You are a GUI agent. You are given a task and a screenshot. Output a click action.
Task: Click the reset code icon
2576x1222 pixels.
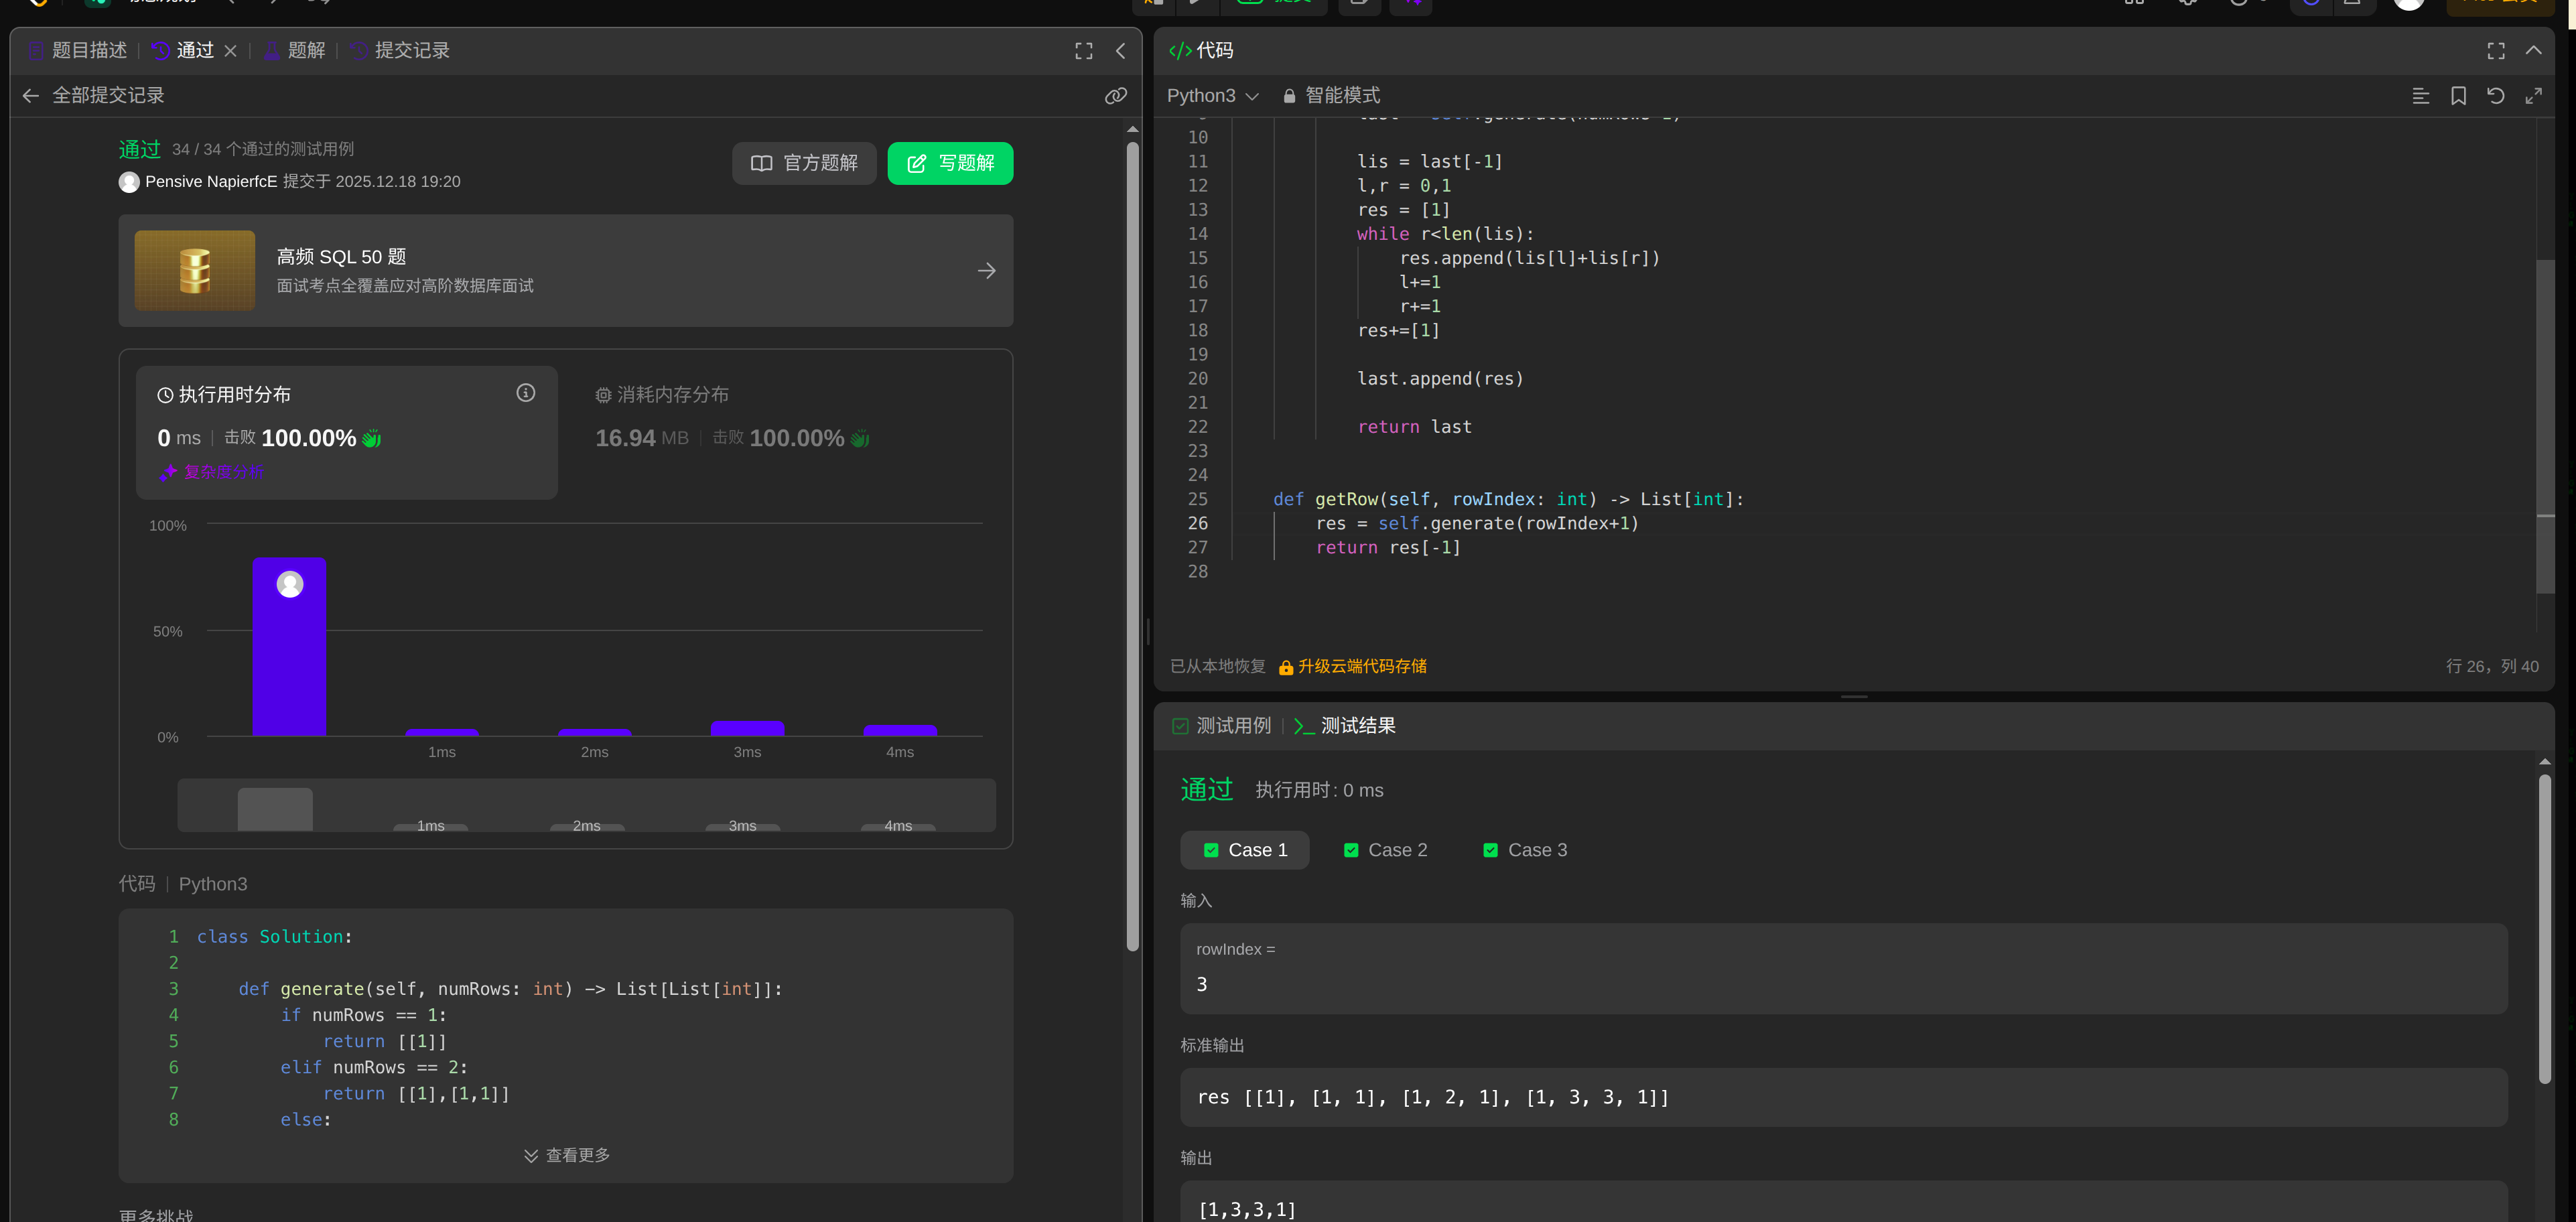click(2495, 95)
